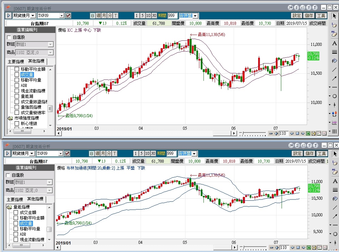Click 設定 button in top window

click(x=297, y=16)
